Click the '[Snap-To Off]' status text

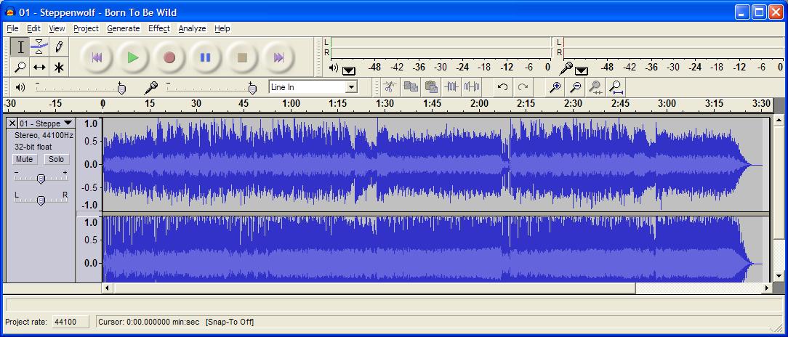point(230,322)
